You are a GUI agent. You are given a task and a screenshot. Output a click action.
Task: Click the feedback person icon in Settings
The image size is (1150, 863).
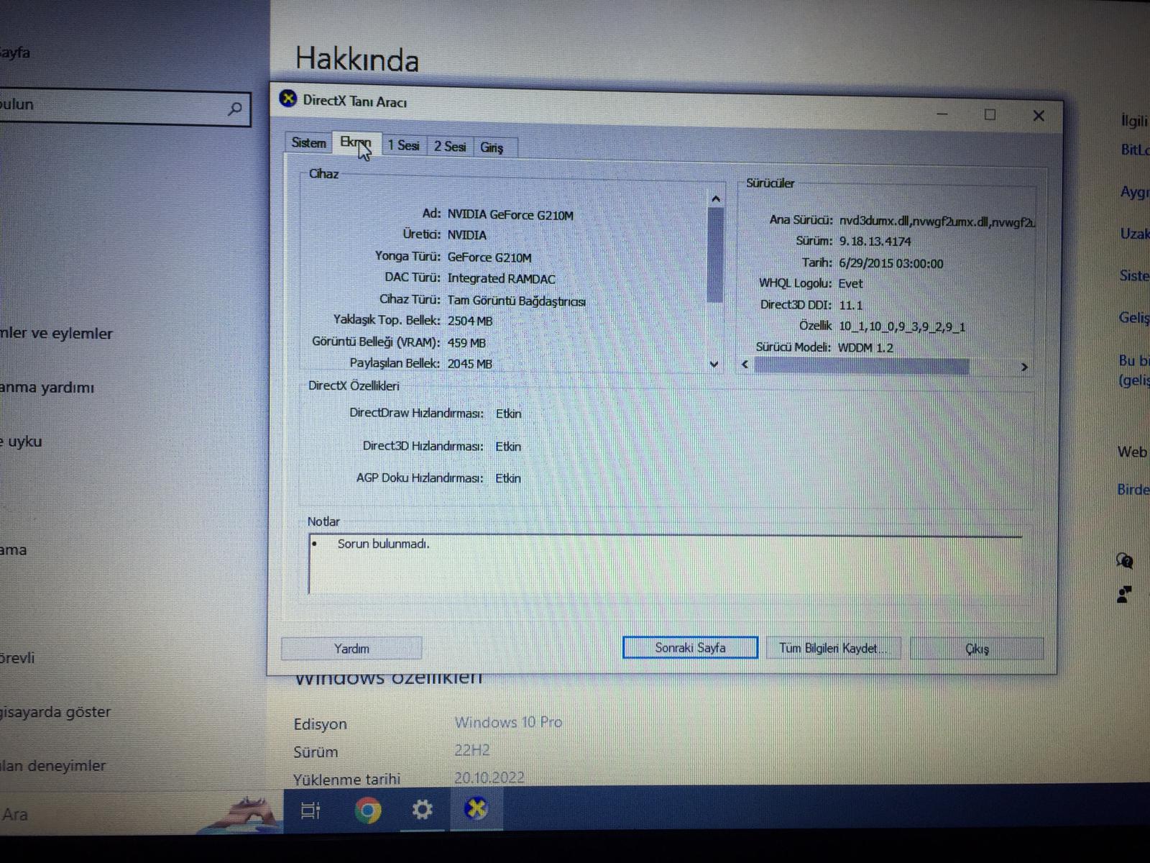click(1125, 594)
